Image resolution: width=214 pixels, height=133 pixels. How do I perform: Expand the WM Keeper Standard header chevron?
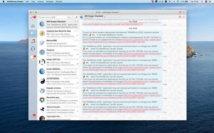[105, 17]
